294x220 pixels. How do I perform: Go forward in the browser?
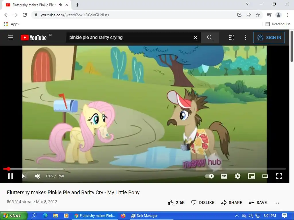pos(16,15)
